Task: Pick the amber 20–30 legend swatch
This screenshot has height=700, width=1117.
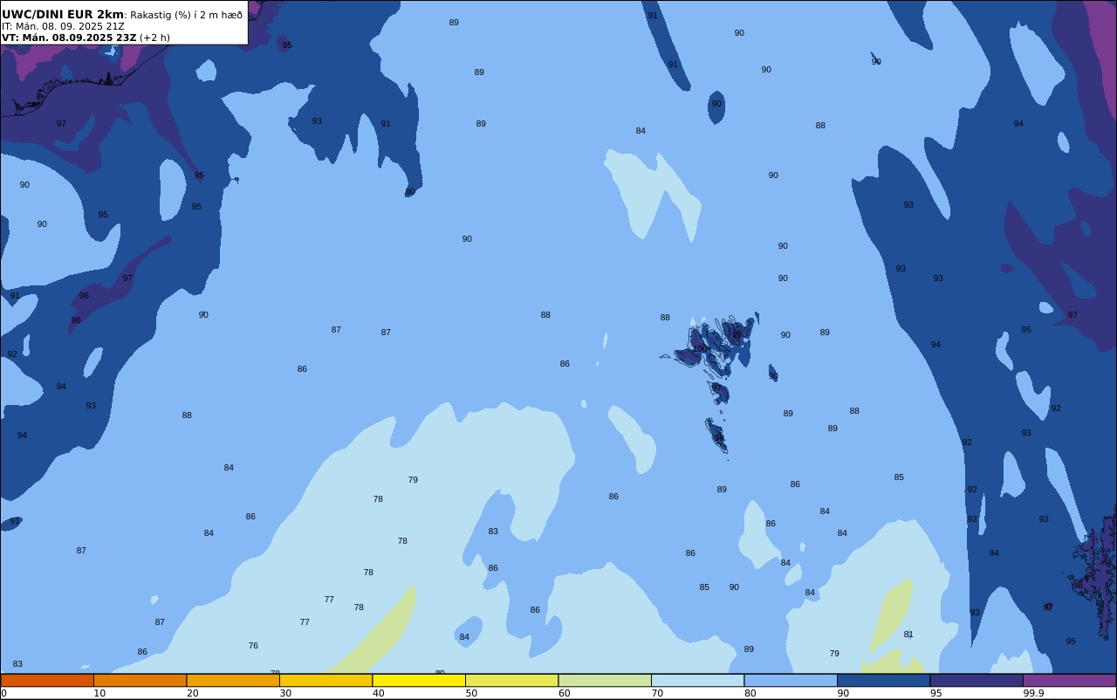Action: 233,680
